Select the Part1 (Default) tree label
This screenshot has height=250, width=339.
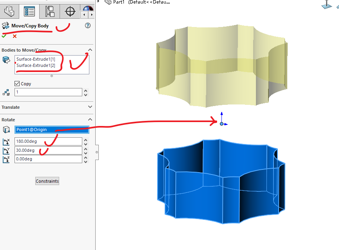pyautogui.click(x=141, y=2)
